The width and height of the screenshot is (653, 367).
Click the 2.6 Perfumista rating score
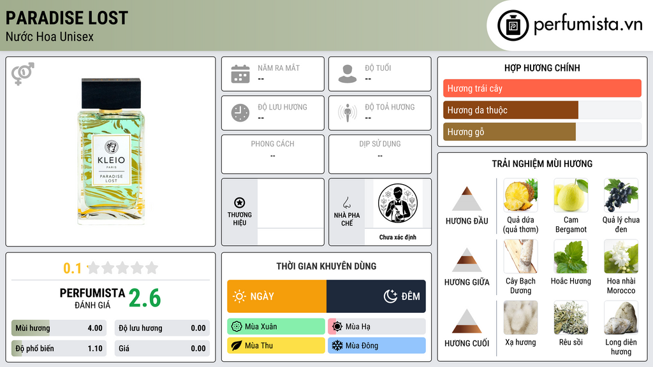click(x=145, y=298)
